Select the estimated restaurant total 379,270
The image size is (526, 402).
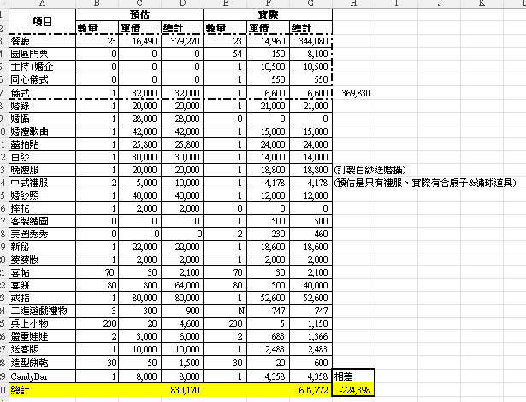point(184,40)
